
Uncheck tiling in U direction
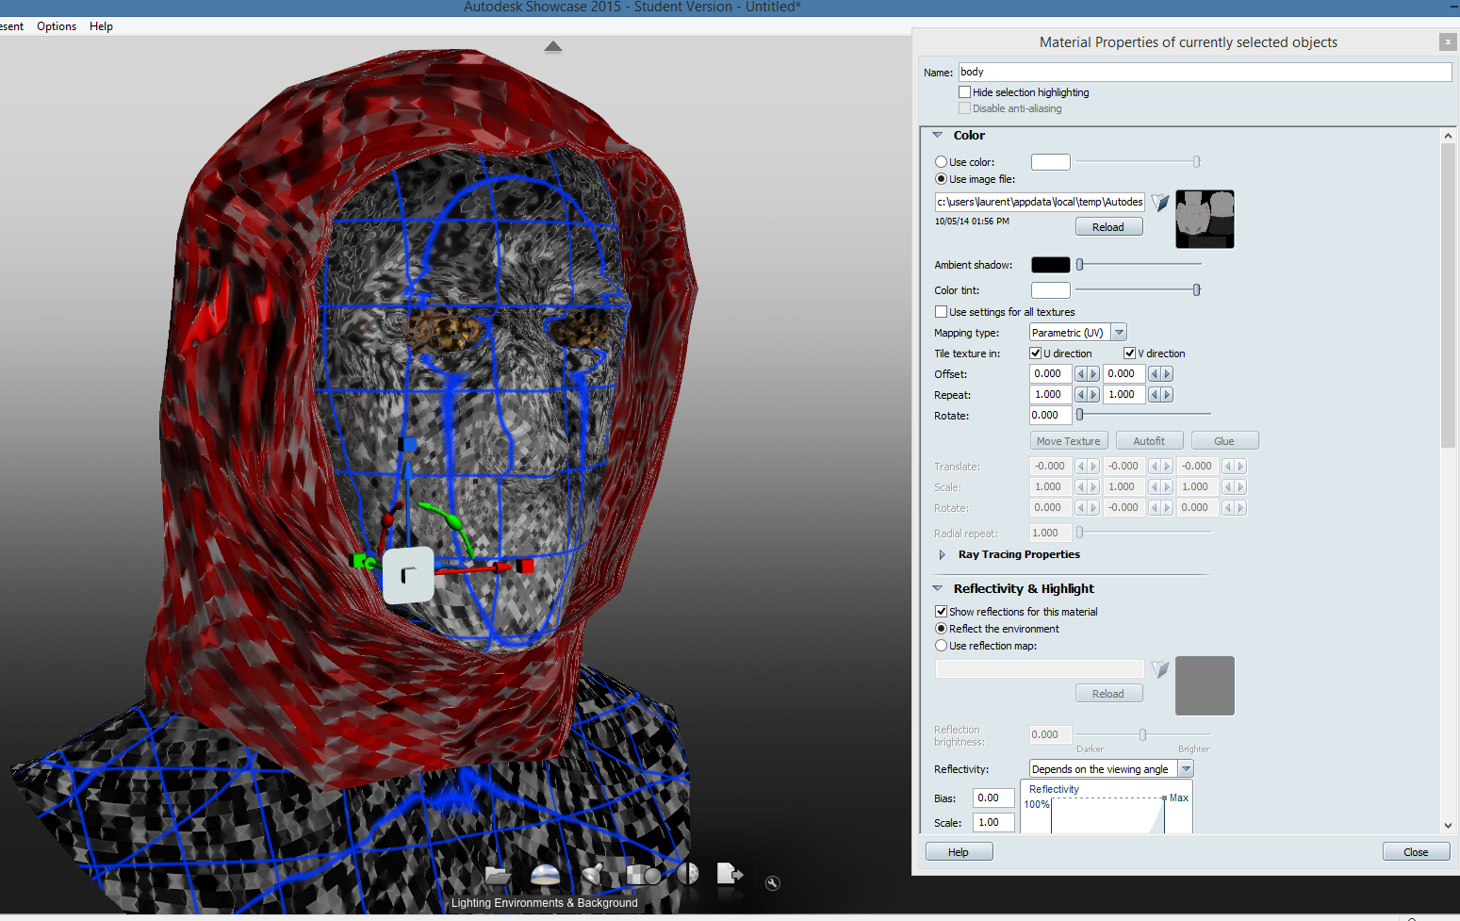pos(1034,353)
